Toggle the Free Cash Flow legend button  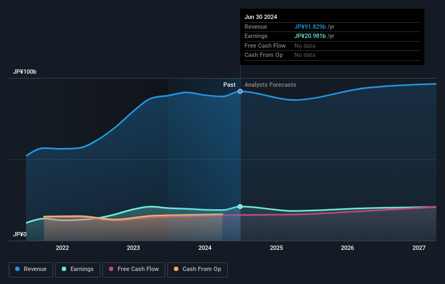pyautogui.click(x=134, y=269)
